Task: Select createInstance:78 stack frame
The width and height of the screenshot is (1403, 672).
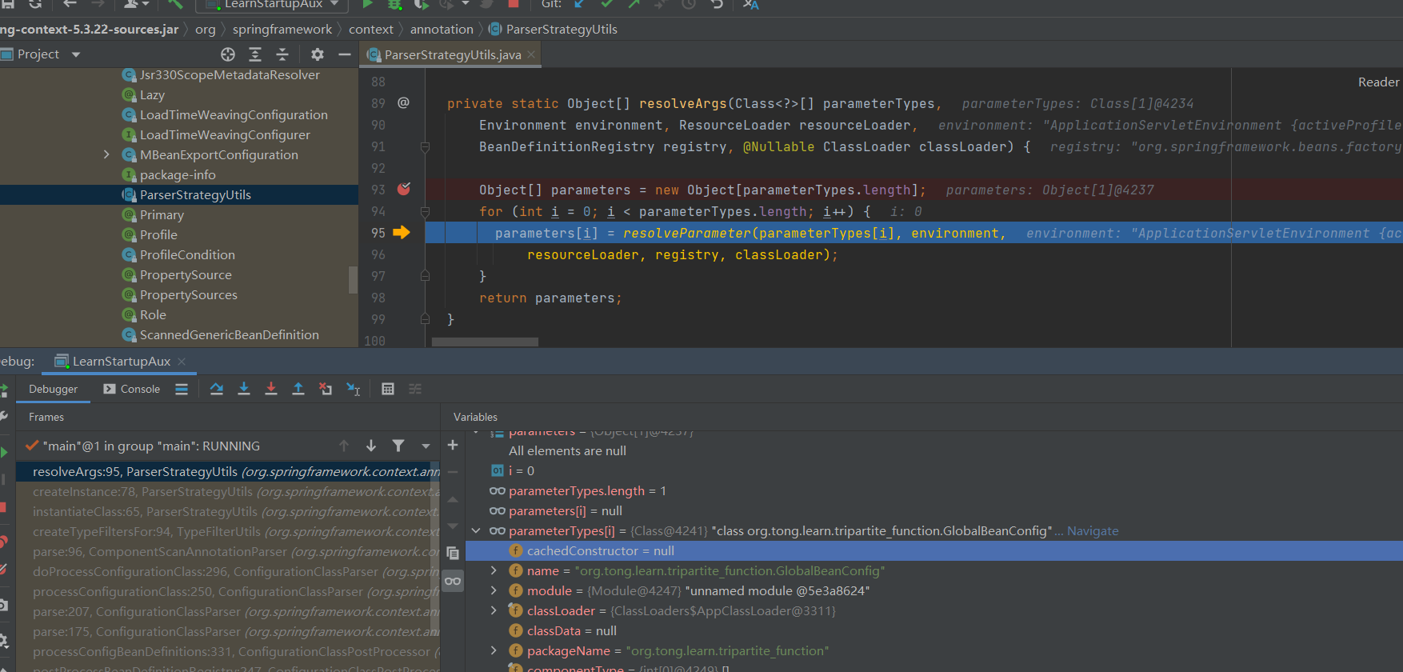Action: coord(228,491)
